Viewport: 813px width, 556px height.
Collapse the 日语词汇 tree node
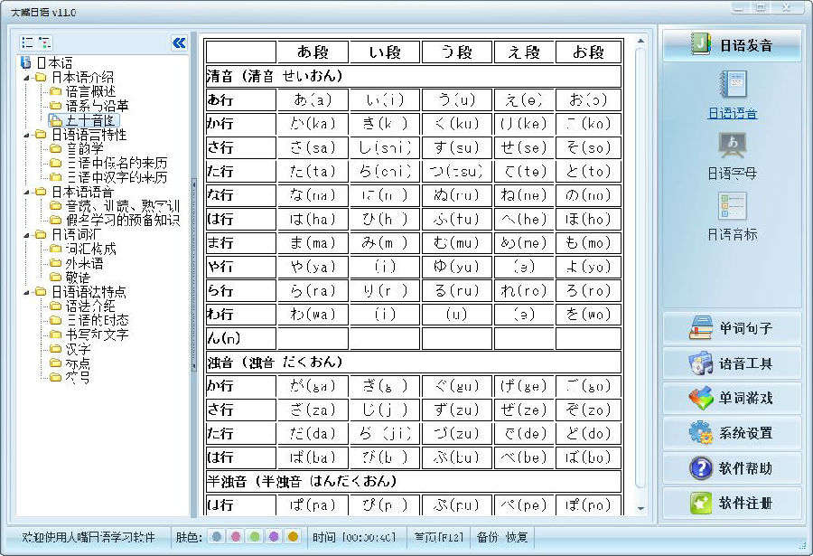tap(26, 235)
